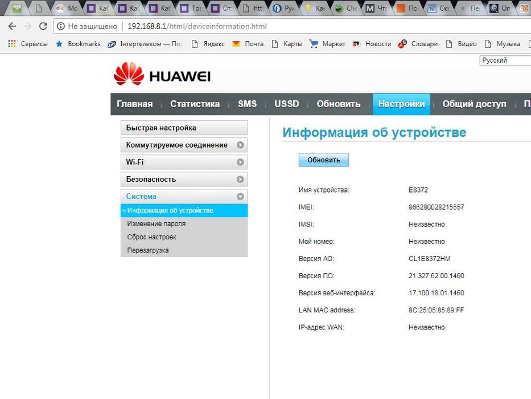Open the Видео bookmark
The height and width of the screenshot is (399, 531).
point(461,44)
